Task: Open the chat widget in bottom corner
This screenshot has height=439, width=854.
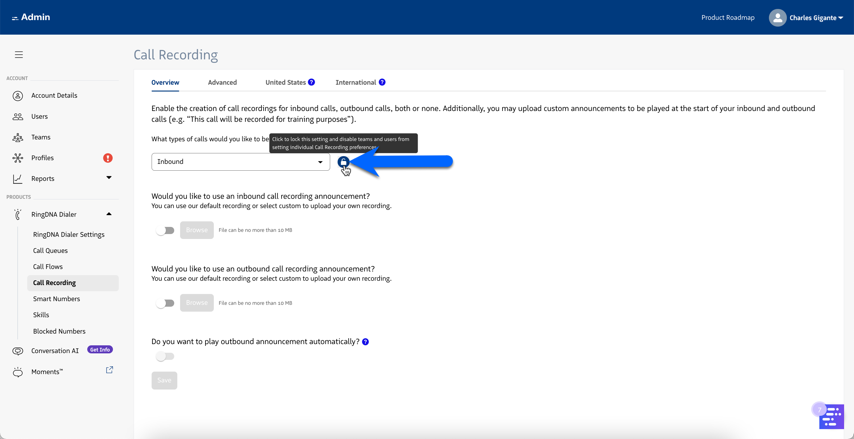Action: [x=831, y=416]
